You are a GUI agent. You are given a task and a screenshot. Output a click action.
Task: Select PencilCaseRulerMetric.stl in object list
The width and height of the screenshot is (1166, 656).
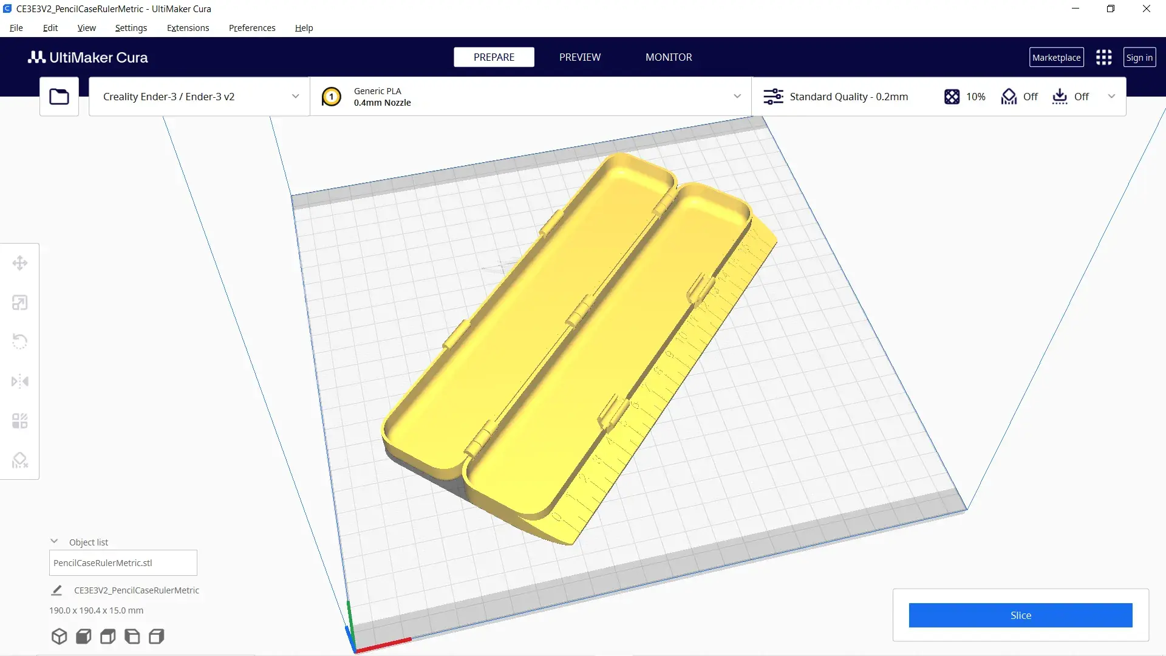pyautogui.click(x=123, y=563)
